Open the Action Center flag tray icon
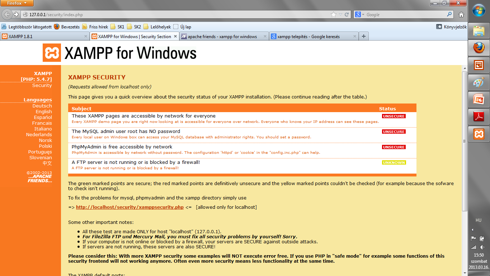Image resolution: width=490 pixels, height=276 pixels. coord(473,238)
